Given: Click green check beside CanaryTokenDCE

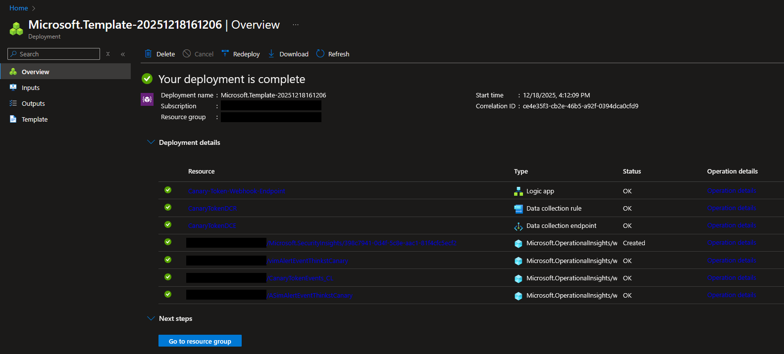Looking at the screenshot, I should coord(168,224).
